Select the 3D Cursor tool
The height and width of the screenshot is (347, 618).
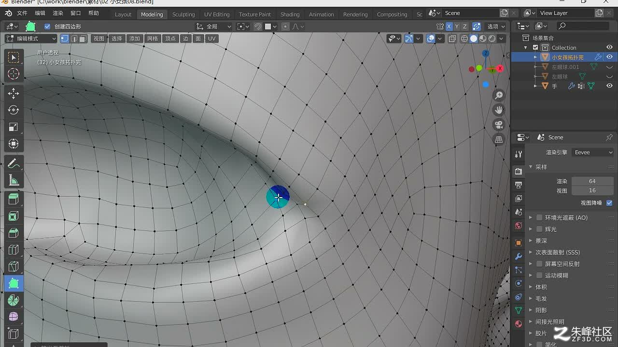tap(14, 74)
